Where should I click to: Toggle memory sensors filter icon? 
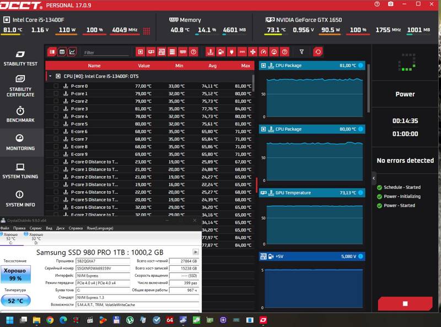coord(183,52)
